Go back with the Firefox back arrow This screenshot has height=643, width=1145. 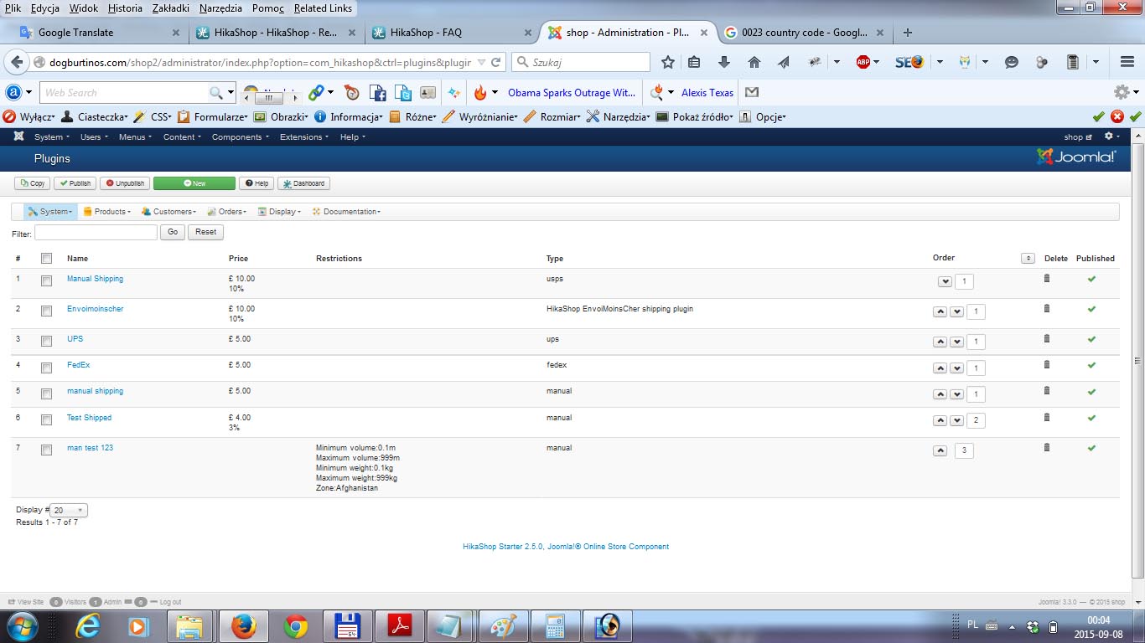point(16,62)
